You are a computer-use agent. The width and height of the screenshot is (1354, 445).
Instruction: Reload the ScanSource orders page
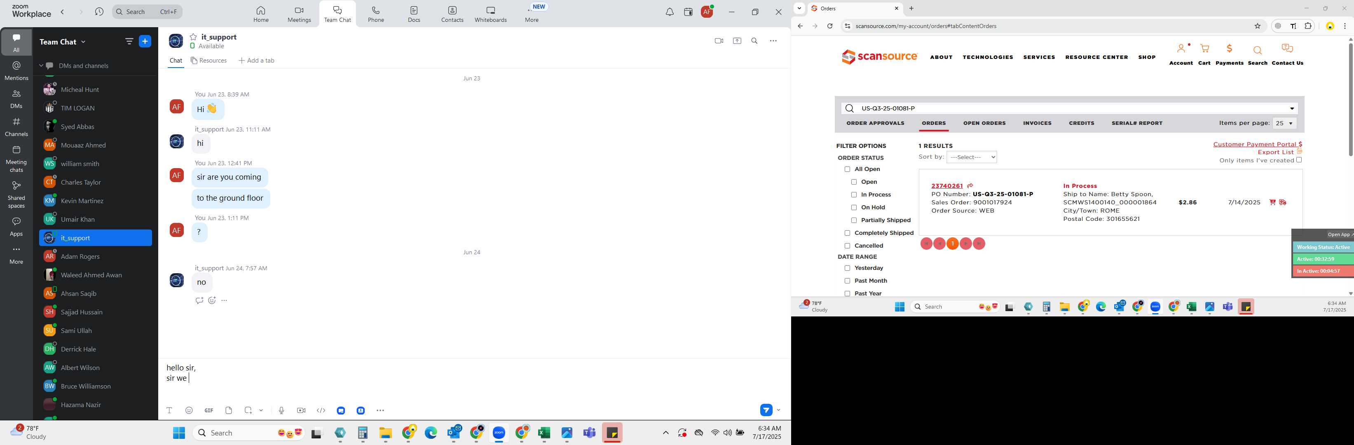[830, 26]
